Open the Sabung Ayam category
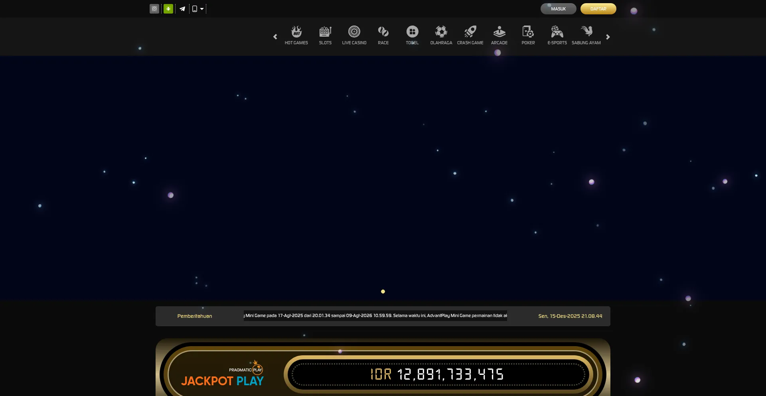Screen dimensions: 766x396 pyautogui.click(x=586, y=35)
